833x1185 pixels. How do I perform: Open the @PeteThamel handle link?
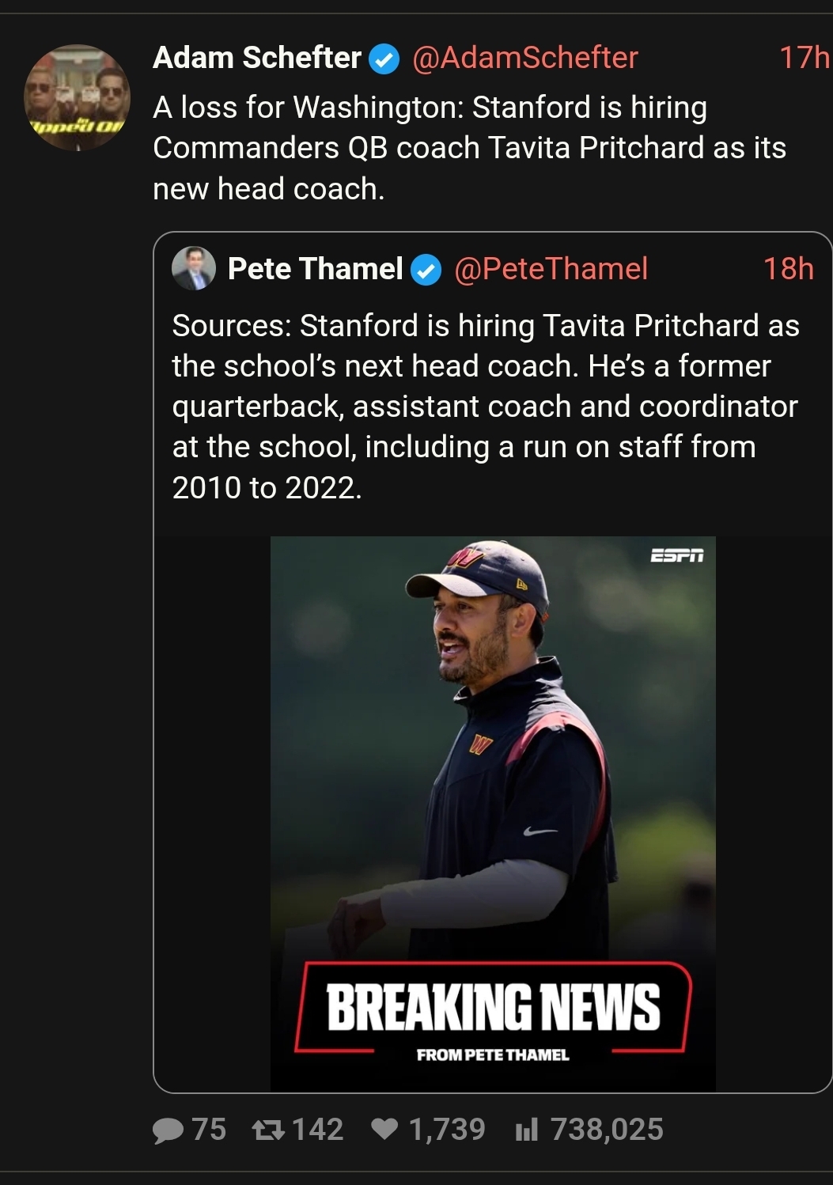point(551,269)
